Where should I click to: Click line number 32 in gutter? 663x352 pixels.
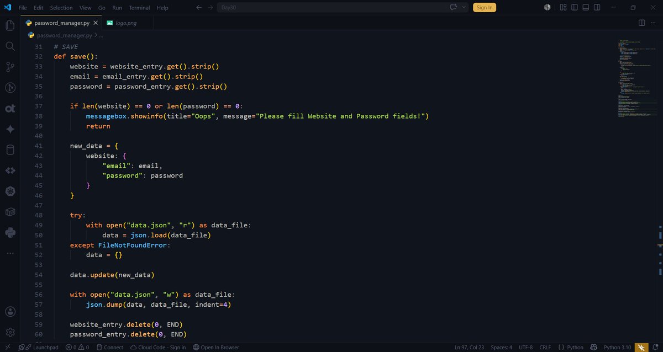38,56
